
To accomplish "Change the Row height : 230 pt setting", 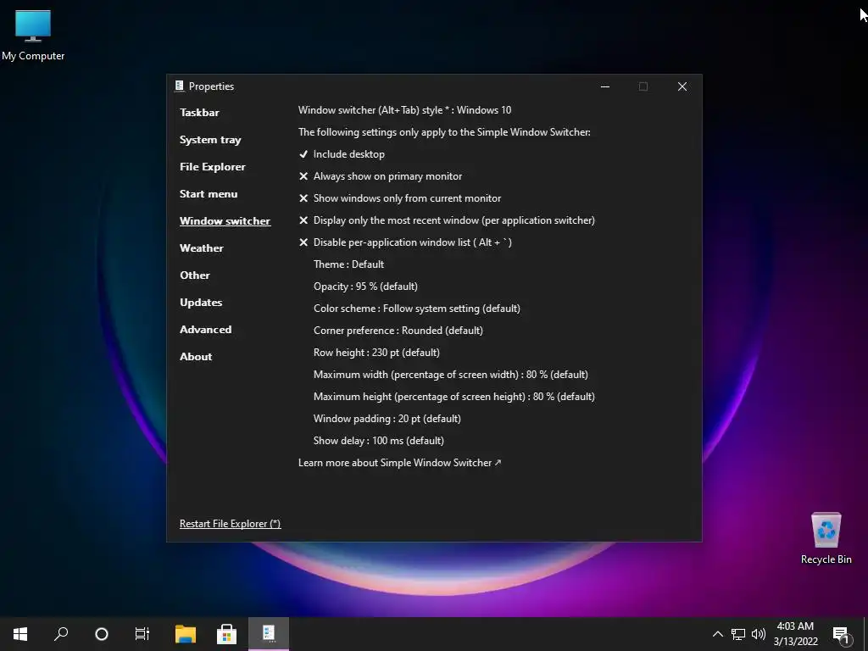I will point(376,353).
